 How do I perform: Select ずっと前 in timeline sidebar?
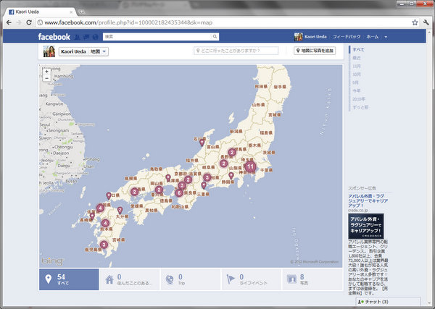click(360, 107)
